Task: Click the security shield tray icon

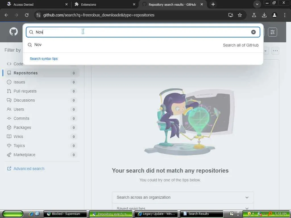Action: click(x=249, y=214)
